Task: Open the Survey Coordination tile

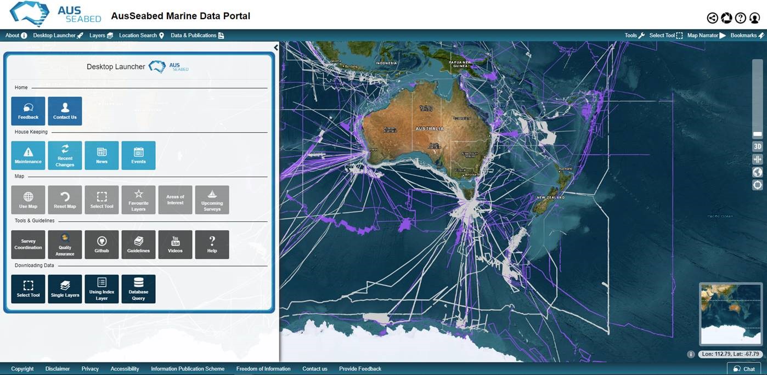Action: point(28,245)
